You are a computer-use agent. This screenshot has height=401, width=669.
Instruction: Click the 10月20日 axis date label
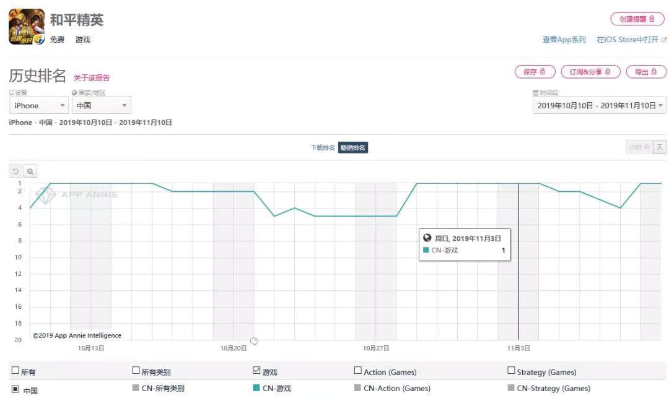point(234,348)
